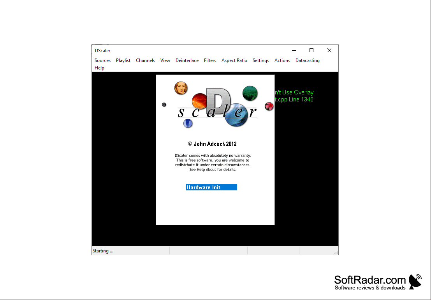Screen dimensions: 431x300
Task: Open the Sources menu
Action: [102, 60]
